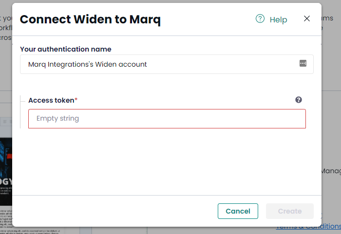The image size is (341, 234).
Task: Click the document body text below the thumbnail
Action: pos(6,220)
